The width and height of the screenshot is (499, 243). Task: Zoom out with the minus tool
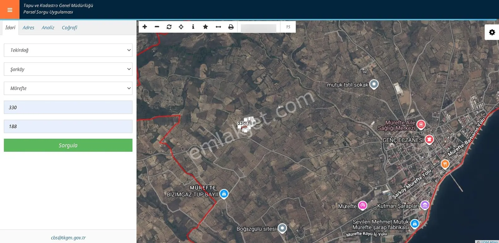[x=157, y=27]
